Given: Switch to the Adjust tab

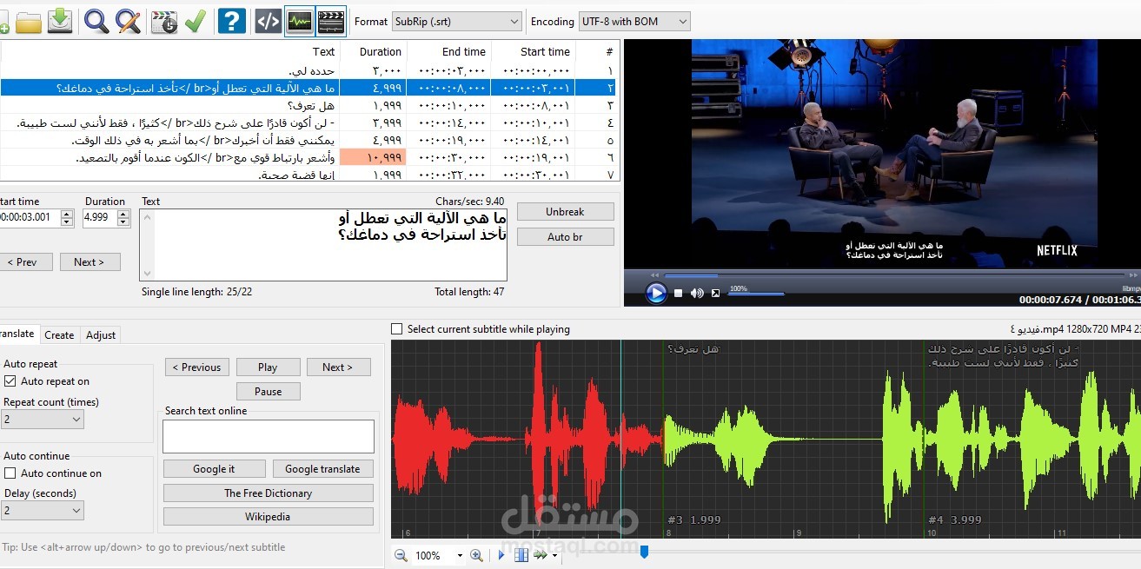Looking at the screenshot, I should [x=101, y=334].
